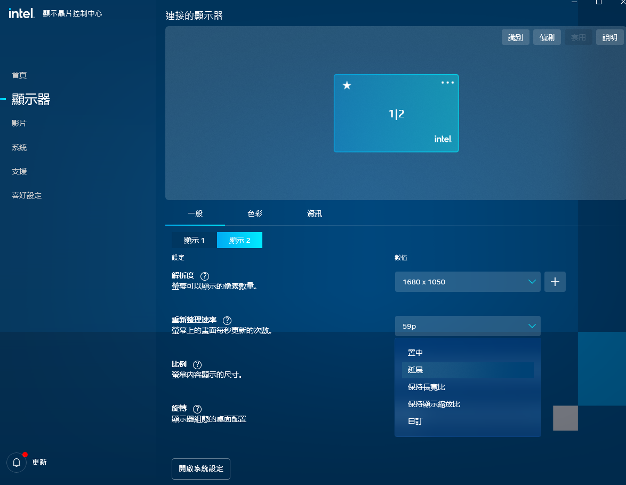Click the help icon next to 解析度
The width and height of the screenshot is (626, 485).
click(205, 276)
